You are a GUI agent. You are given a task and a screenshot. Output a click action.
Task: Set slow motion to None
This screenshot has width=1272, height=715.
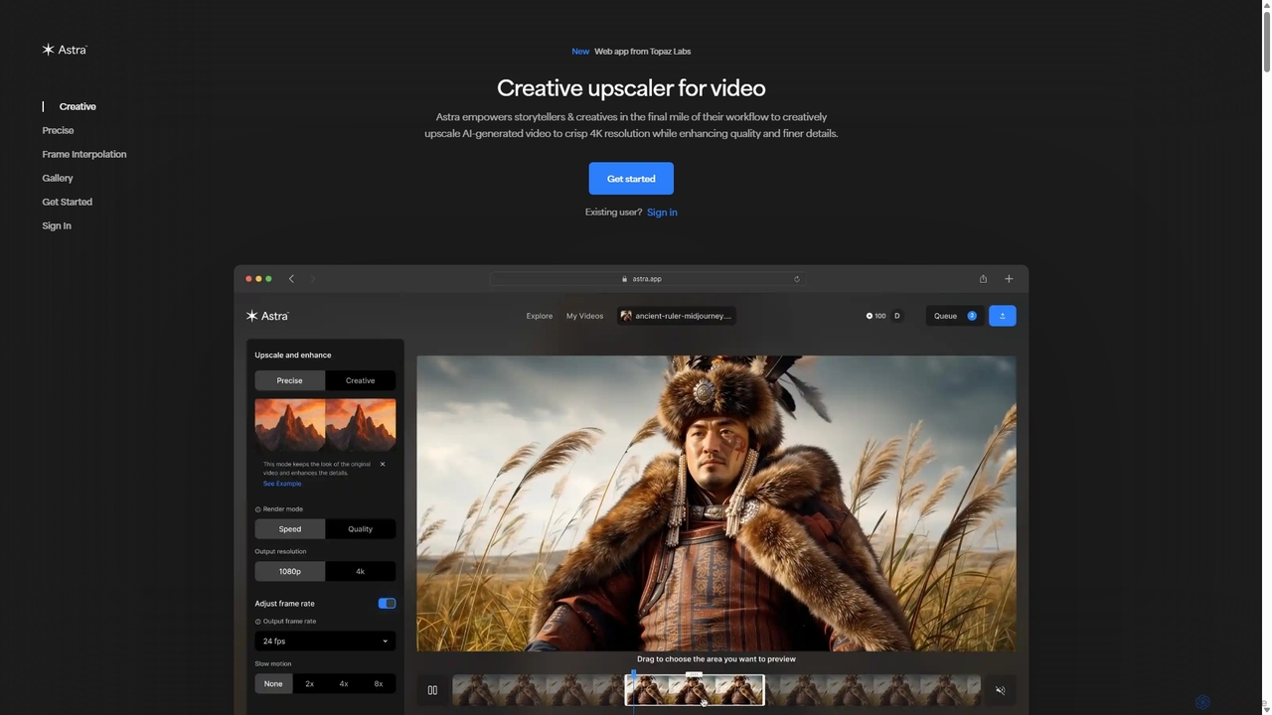pyautogui.click(x=273, y=683)
